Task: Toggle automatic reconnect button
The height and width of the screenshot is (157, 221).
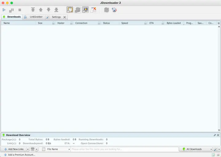Action: (x=78, y=10)
